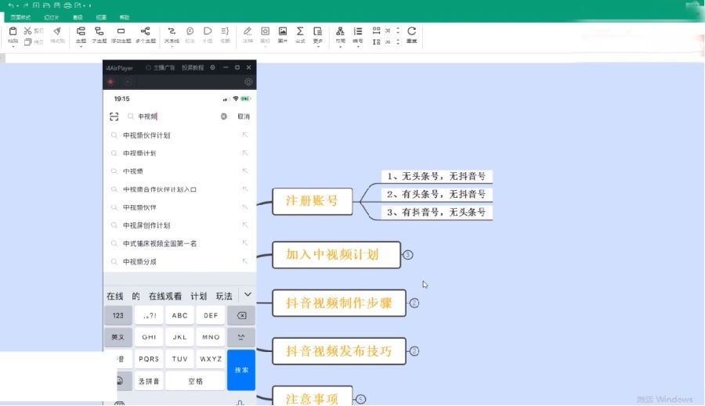Open the 幻灯片 ribbon tab
This screenshot has width=705, height=406.
pos(51,17)
